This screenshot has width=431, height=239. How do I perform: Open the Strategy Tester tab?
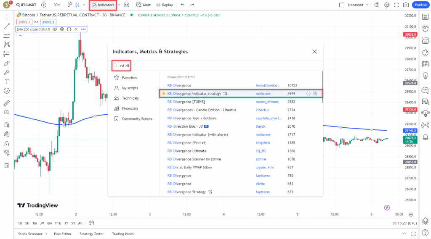click(x=91, y=234)
